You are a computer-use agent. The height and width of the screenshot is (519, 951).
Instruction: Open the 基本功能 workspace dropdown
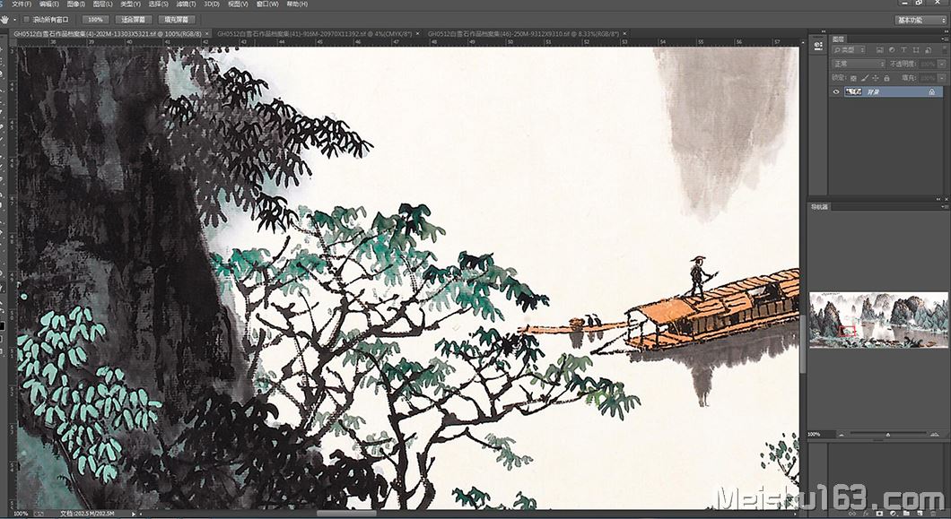tap(920, 20)
